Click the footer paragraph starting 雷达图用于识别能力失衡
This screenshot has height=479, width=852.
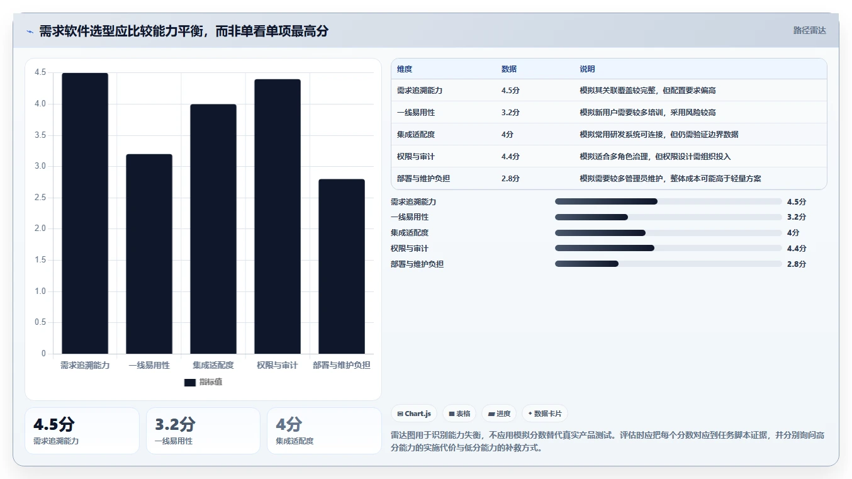(x=608, y=442)
